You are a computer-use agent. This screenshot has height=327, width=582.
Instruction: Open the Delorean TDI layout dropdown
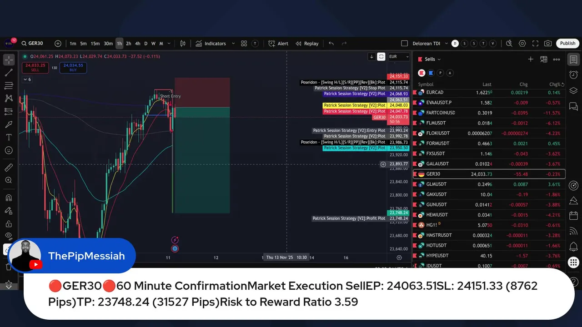[430, 44]
